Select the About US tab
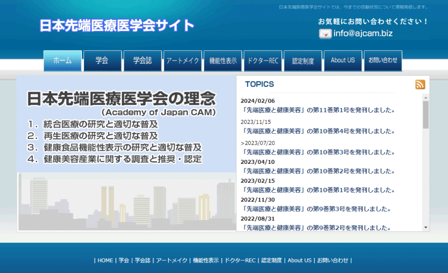This screenshot has height=273, width=448. (x=343, y=61)
